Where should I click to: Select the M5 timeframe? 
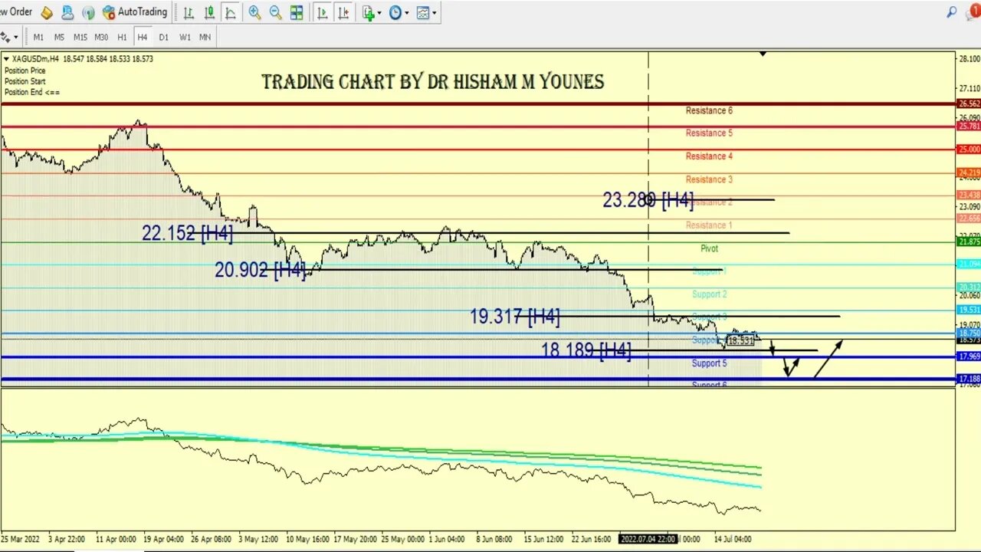pyautogui.click(x=59, y=37)
